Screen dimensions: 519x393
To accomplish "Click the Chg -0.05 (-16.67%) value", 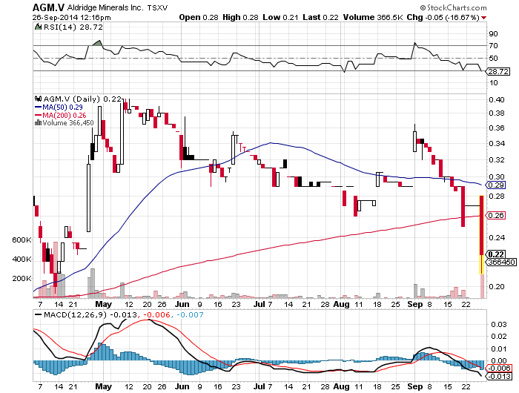I will click(443, 17).
